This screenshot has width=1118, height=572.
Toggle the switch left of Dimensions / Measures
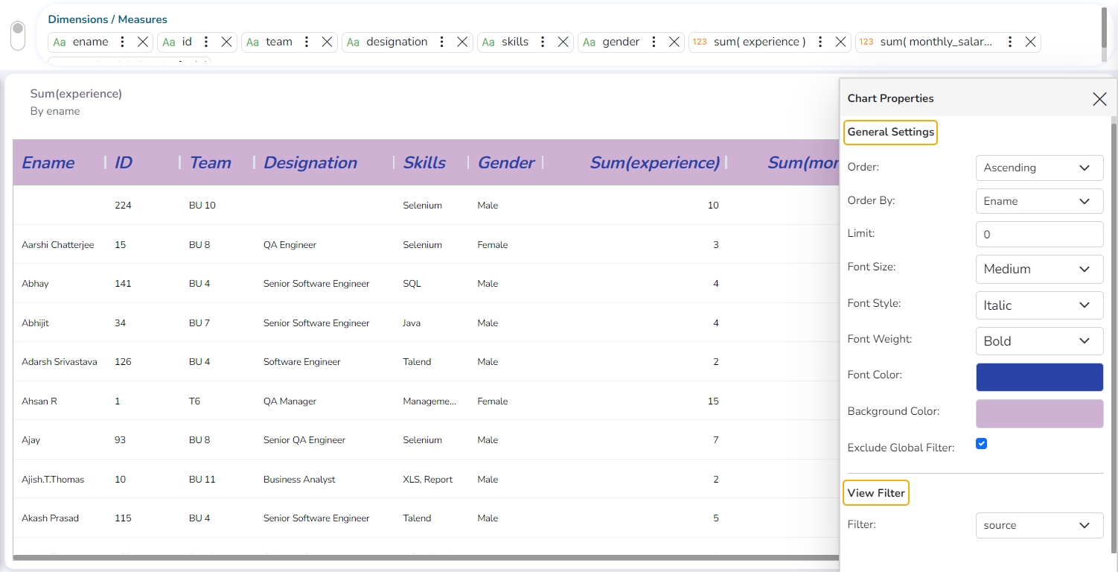pos(18,36)
